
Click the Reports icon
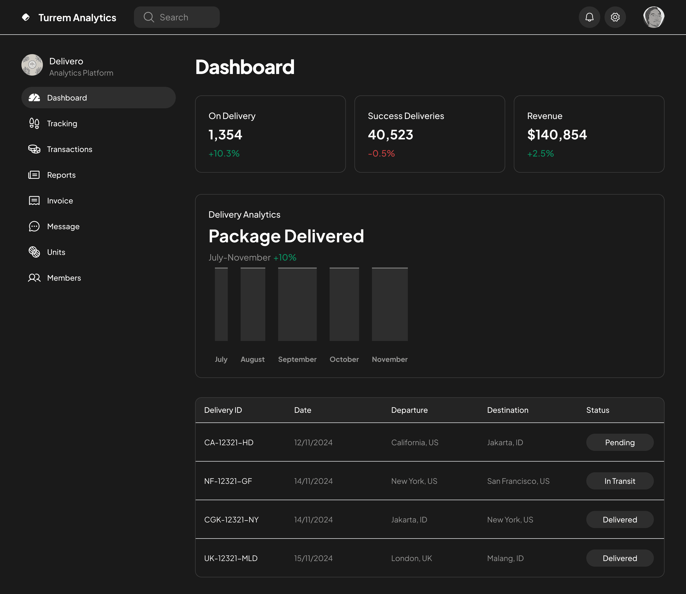[x=34, y=175]
